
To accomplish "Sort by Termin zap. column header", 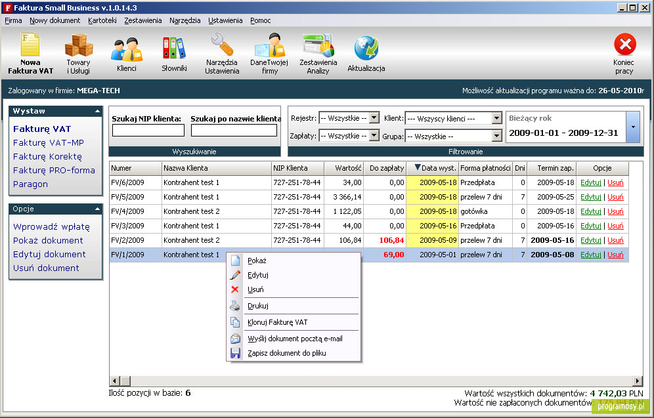I will [x=552, y=168].
